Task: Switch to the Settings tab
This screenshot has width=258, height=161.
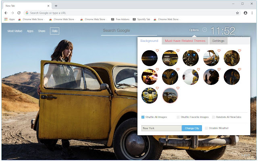Action: click(x=218, y=41)
